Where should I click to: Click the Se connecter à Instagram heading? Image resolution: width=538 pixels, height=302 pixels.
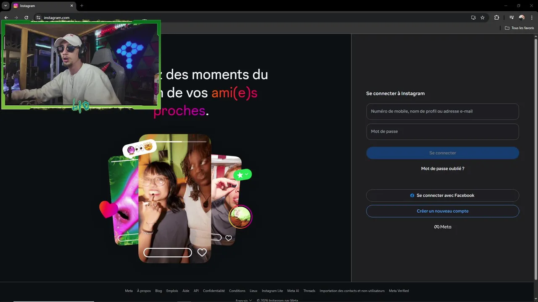point(396,94)
